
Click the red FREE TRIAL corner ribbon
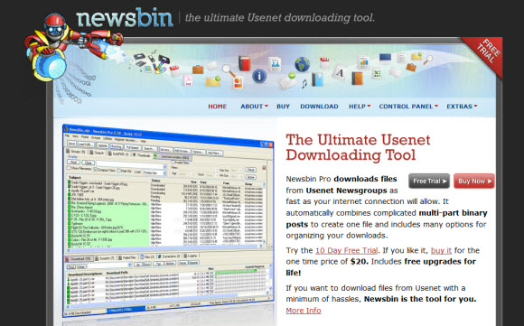(484, 55)
